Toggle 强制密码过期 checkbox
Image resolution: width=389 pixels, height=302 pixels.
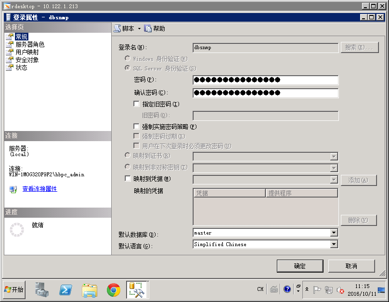point(136,136)
